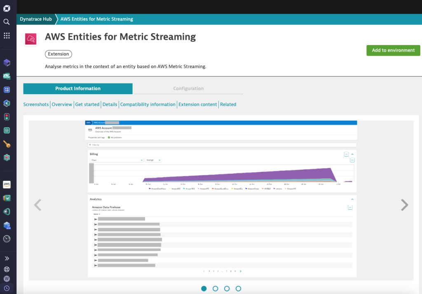Click the Extension tag badge
Image resolution: width=422 pixels, height=294 pixels.
59,54
